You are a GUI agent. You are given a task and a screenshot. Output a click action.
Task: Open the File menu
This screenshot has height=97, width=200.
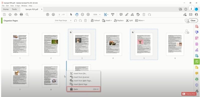point(3,6)
